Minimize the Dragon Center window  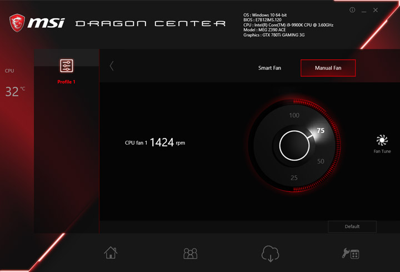click(x=364, y=11)
